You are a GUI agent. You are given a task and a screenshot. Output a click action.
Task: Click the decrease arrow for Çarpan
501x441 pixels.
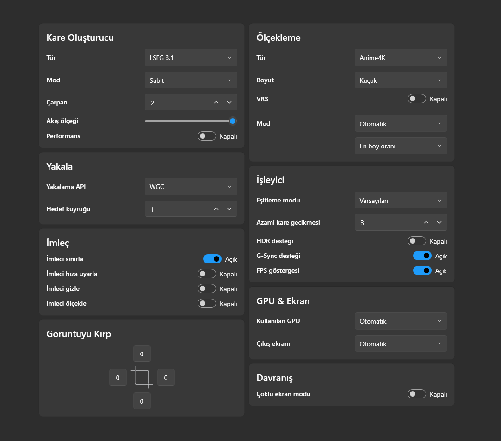coord(229,103)
